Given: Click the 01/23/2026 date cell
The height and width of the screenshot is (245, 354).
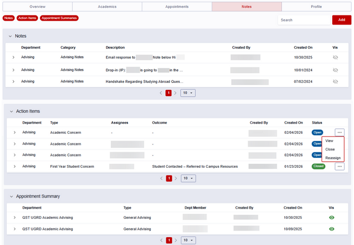Looking at the screenshot, I should pos(293,166).
